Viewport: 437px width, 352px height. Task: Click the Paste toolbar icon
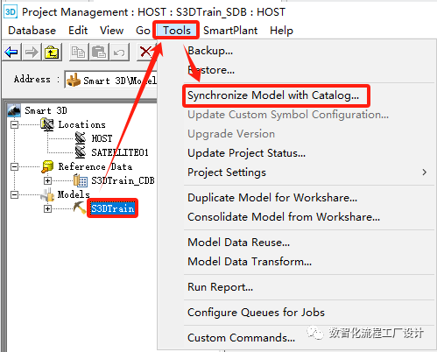[99, 53]
